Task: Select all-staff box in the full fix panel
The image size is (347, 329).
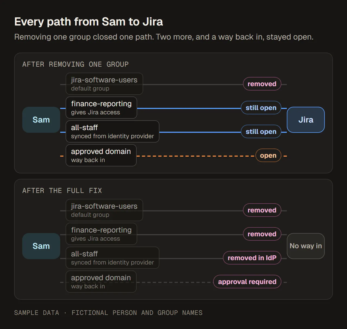Action: pyautogui.click(x=113, y=258)
